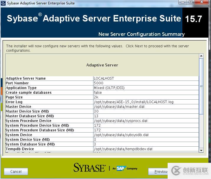The image size is (211, 179).
Task: Click the summary table scroll up arrow
Action: coord(201,56)
